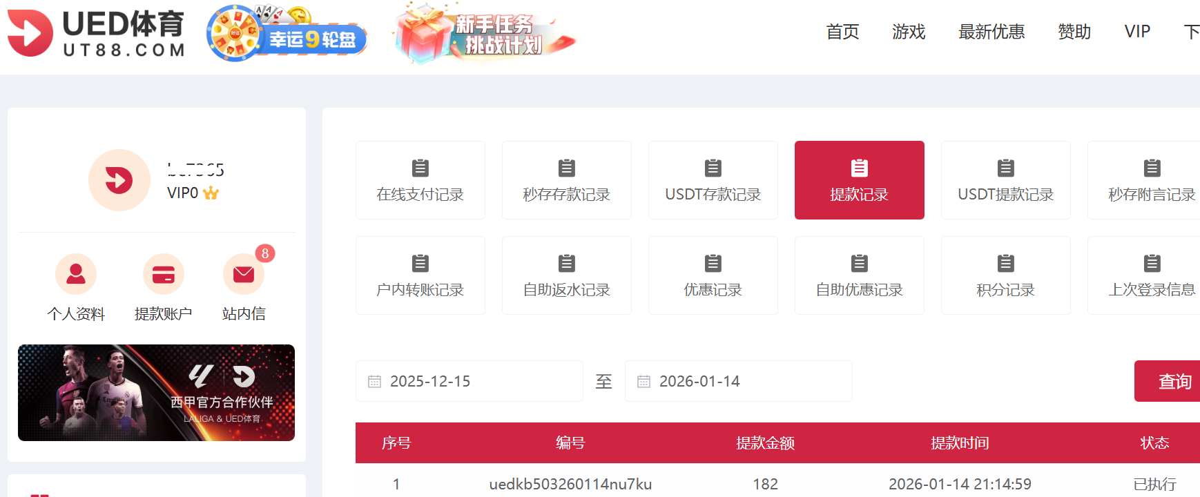Select the USDT提款记录 label

[1006, 195]
